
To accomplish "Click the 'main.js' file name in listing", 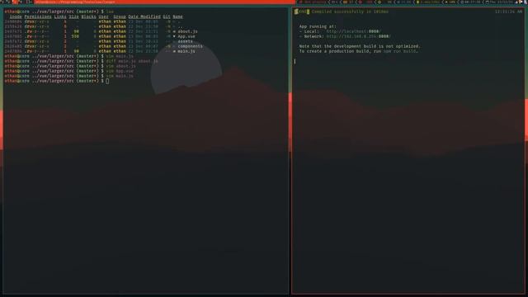I will point(186,51).
